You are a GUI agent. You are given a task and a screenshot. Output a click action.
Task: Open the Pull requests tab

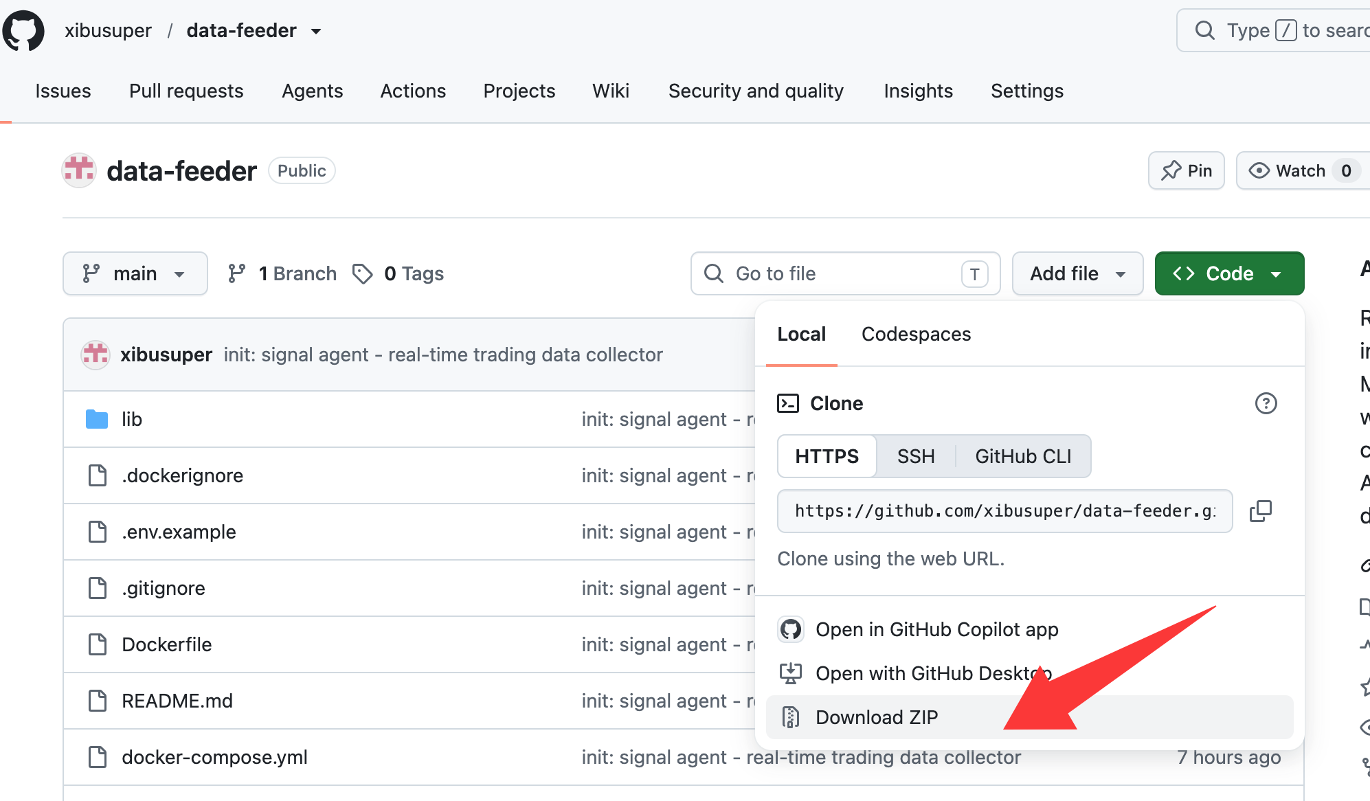pos(186,91)
